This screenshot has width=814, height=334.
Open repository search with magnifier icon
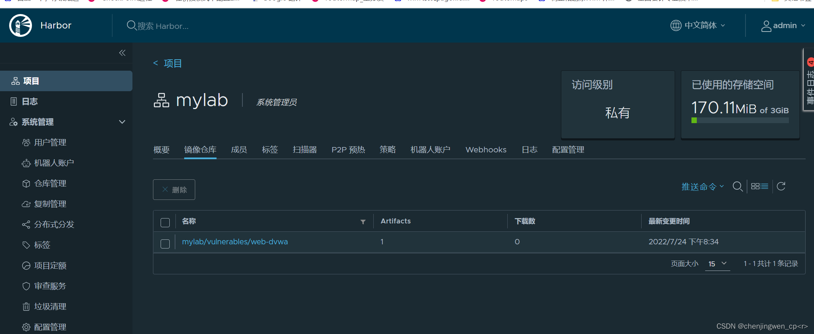click(738, 187)
